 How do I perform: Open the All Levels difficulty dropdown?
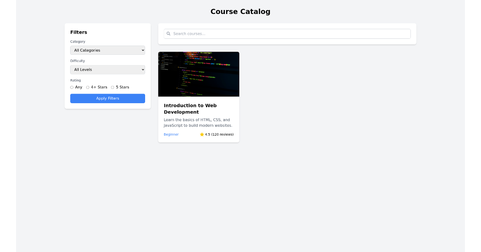107,69
